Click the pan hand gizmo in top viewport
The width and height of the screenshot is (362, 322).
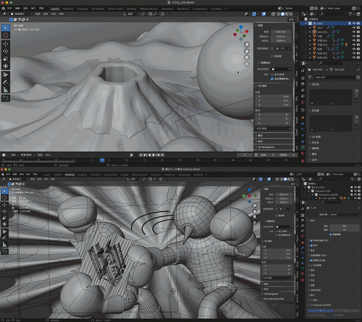click(247, 51)
